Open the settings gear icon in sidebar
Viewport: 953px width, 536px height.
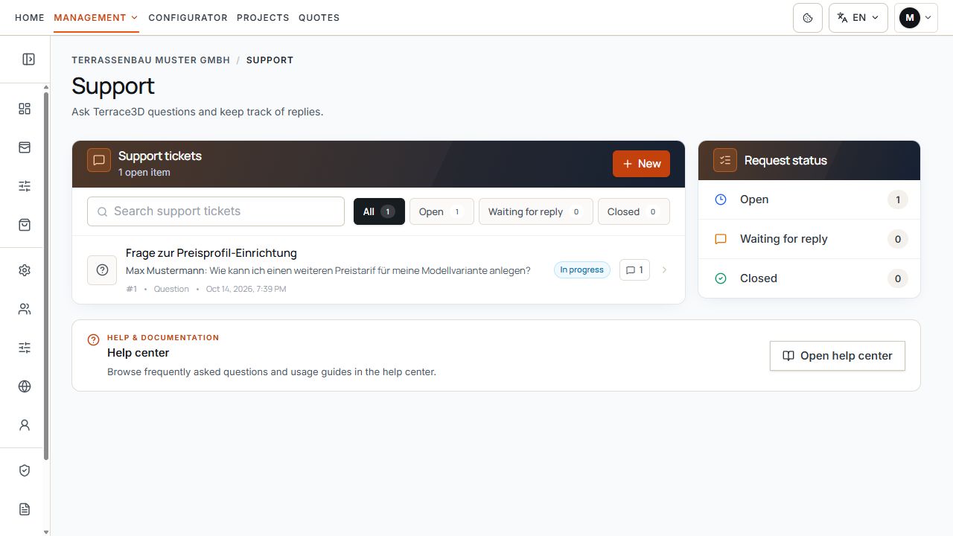click(25, 270)
